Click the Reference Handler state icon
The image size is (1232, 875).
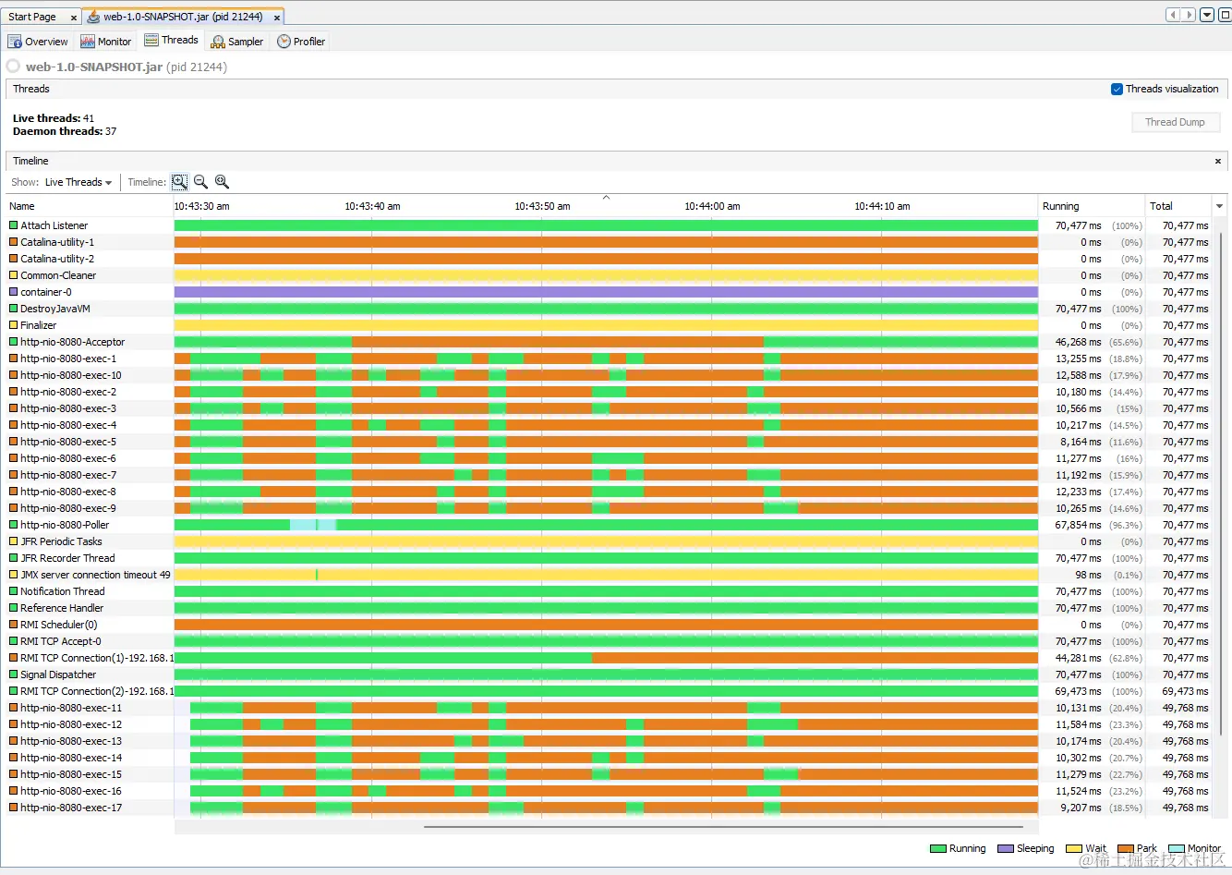[x=14, y=608]
